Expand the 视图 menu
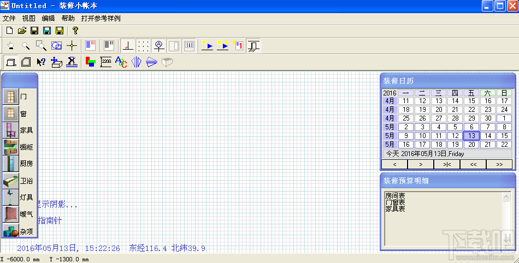 28,19
